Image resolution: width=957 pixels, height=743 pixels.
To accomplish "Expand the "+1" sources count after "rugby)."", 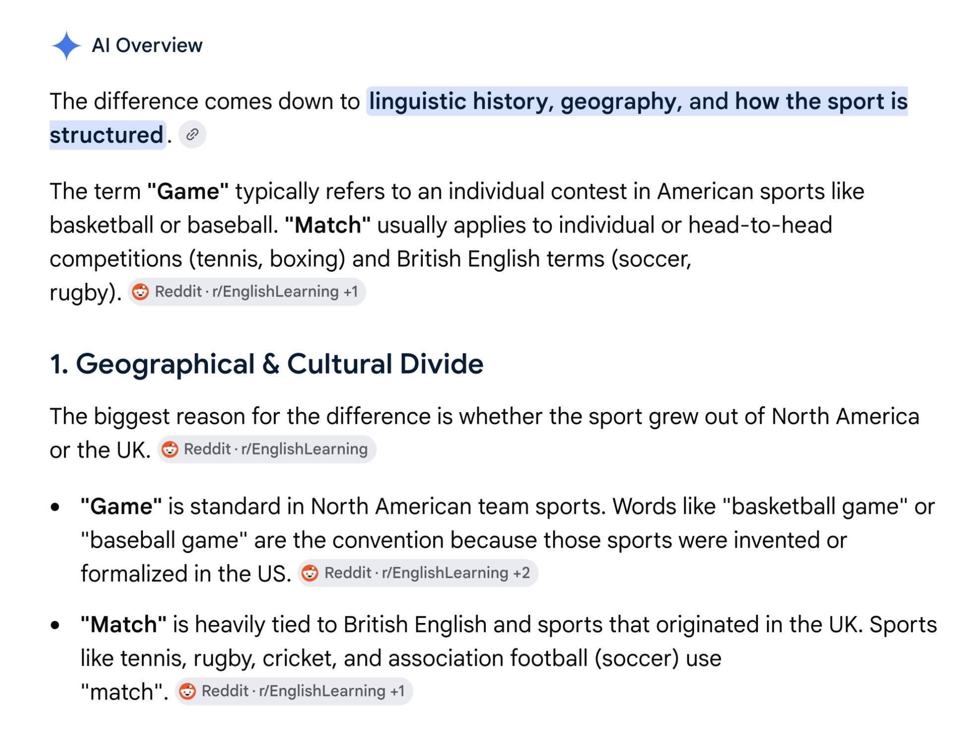I will tap(350, 292).
